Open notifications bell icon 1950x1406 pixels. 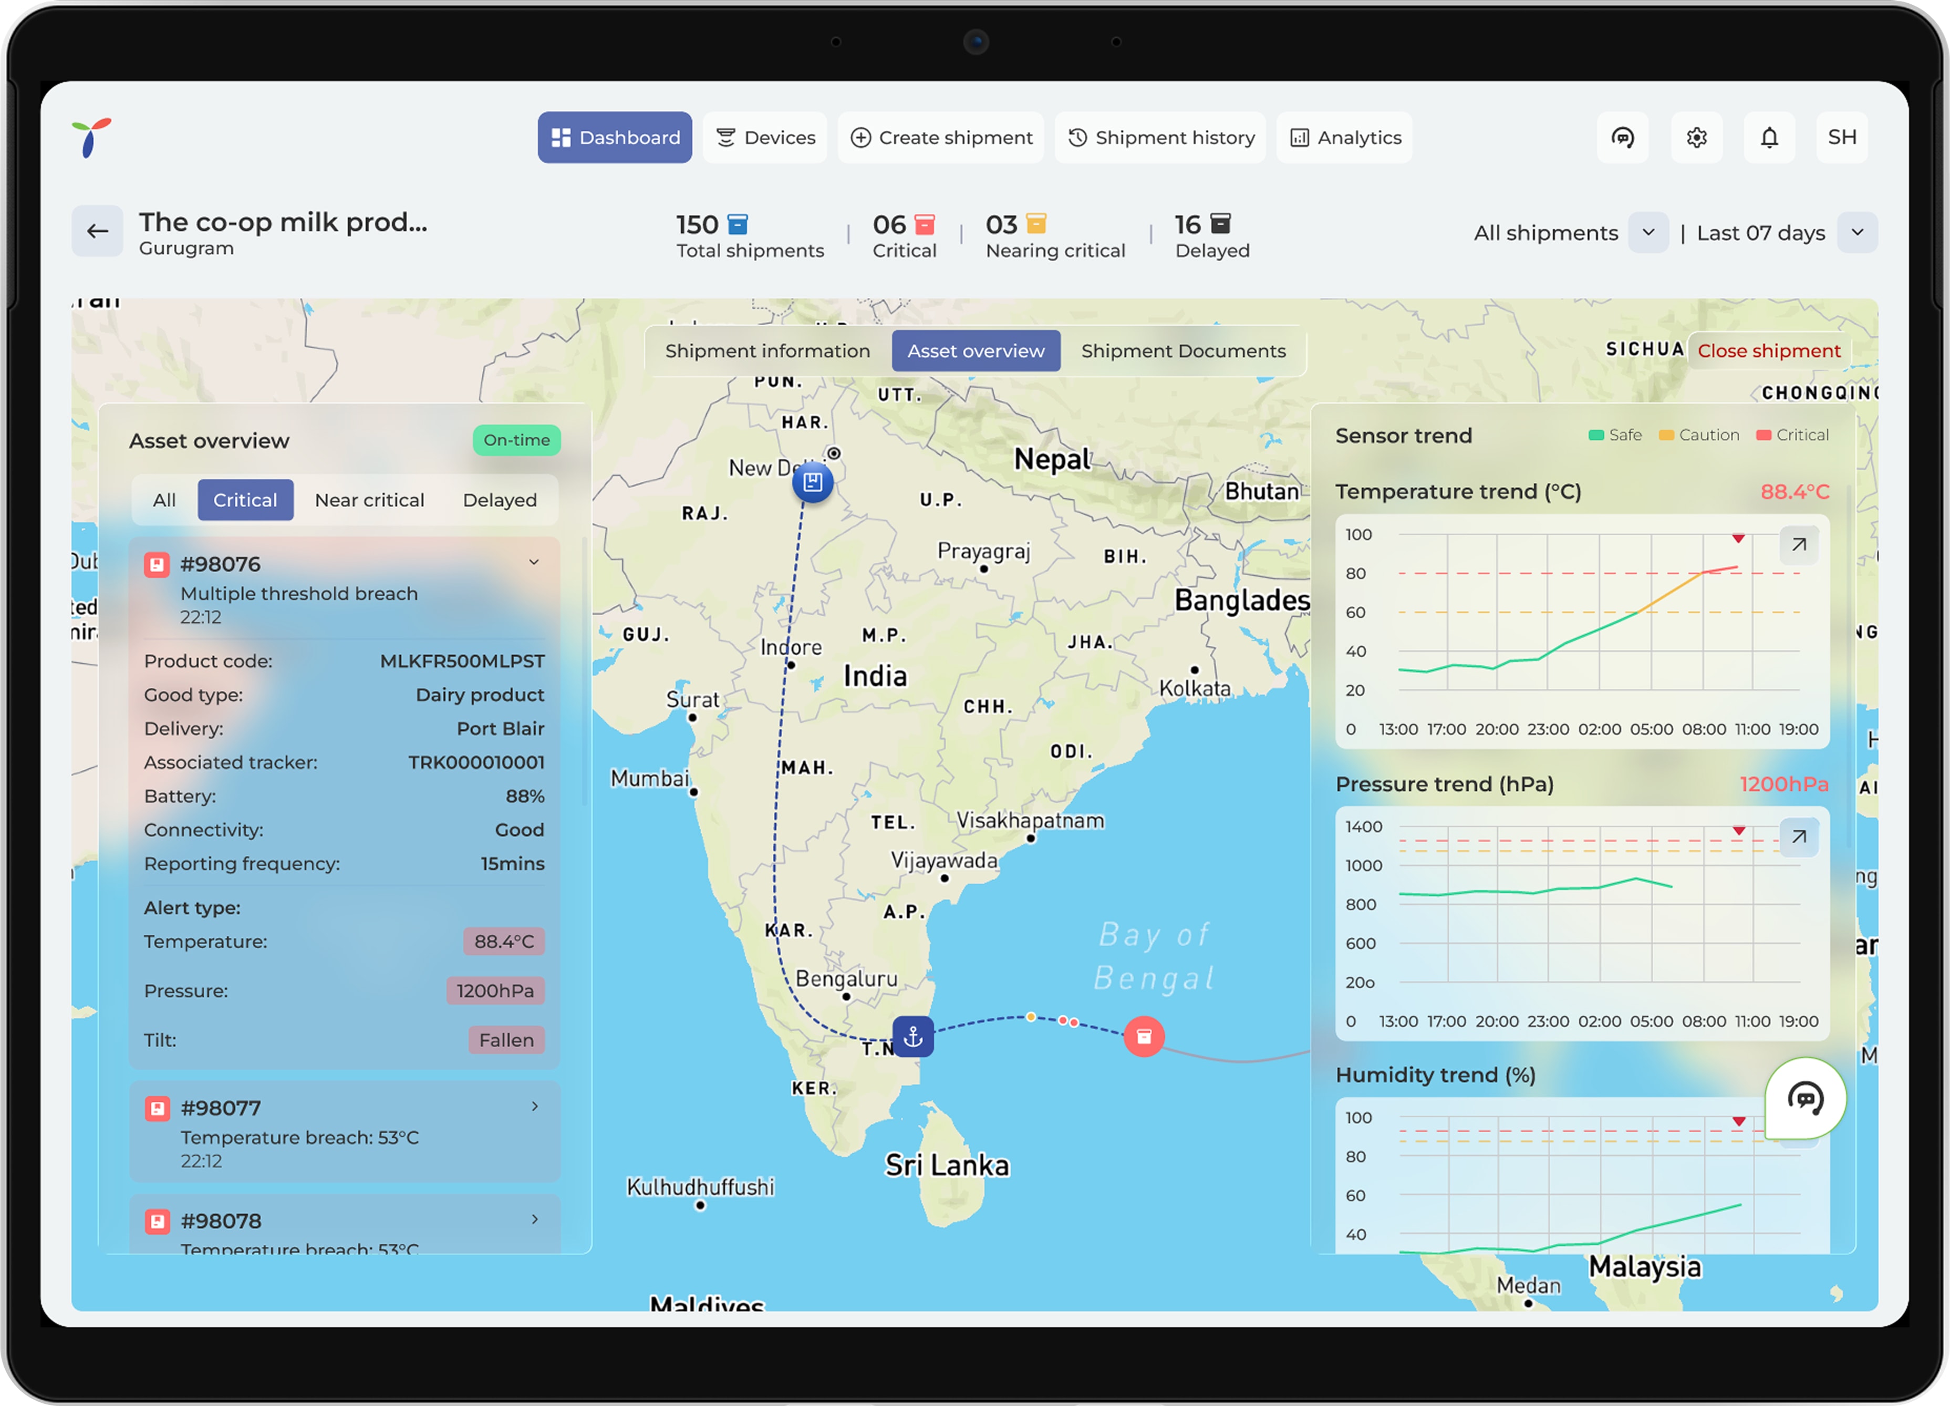coord(1769,138)
